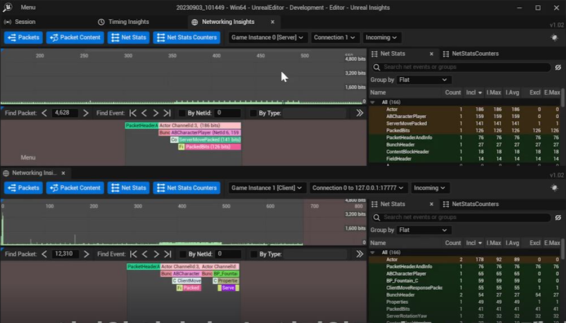Screen dimensions: 566x323
Task: Open Connection 0 to 127.0.0.1:17777 dropdown
Action: (358, 188)
